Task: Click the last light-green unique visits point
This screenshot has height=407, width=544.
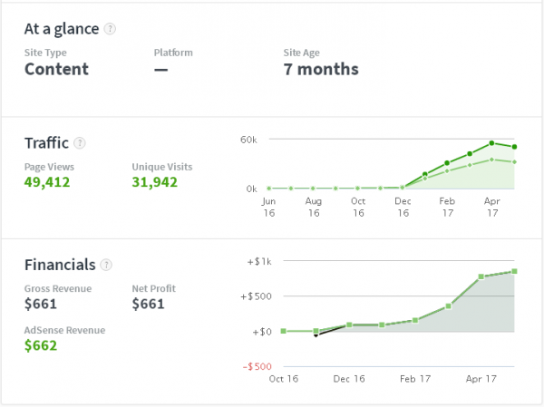Action: (x=514, y=162)
